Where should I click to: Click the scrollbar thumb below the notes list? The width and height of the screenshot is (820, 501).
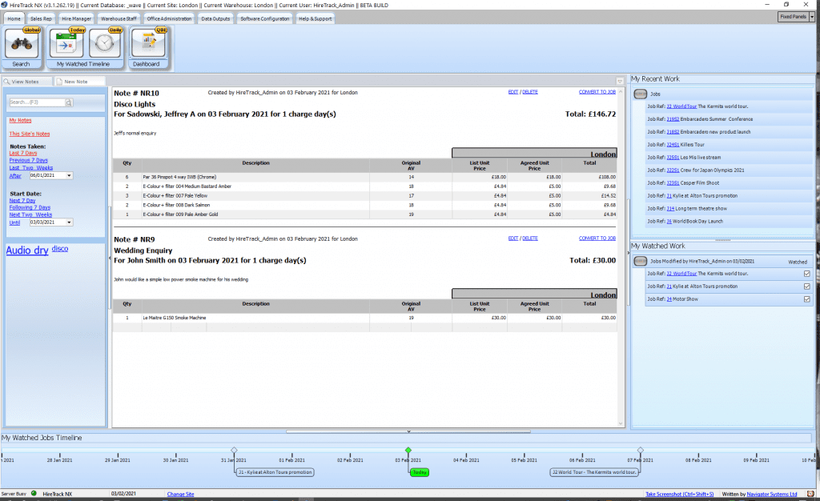[408, 432]
